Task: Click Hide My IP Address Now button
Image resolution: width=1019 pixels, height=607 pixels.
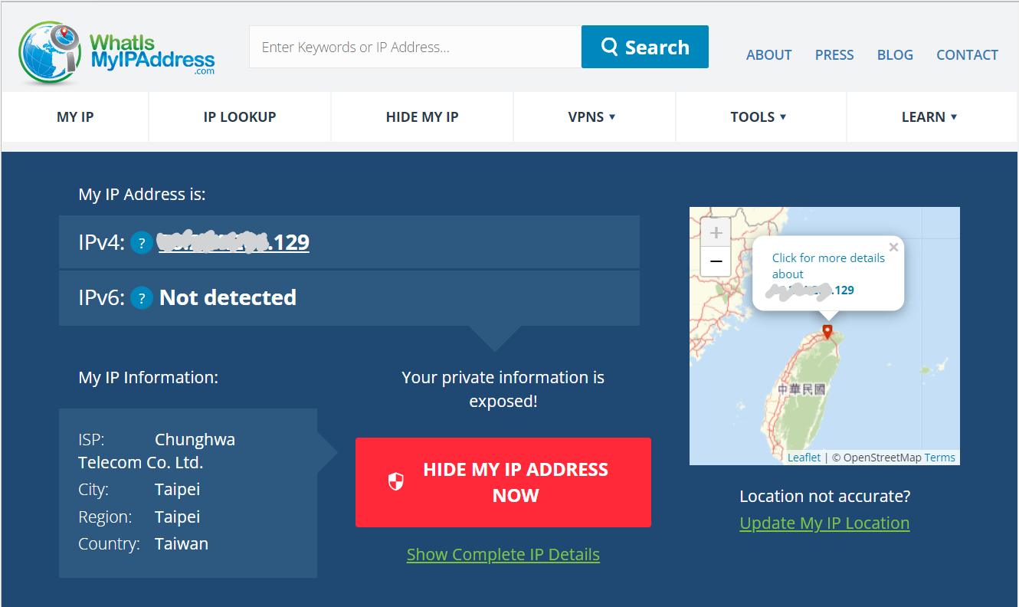Action: pos(503,482)
